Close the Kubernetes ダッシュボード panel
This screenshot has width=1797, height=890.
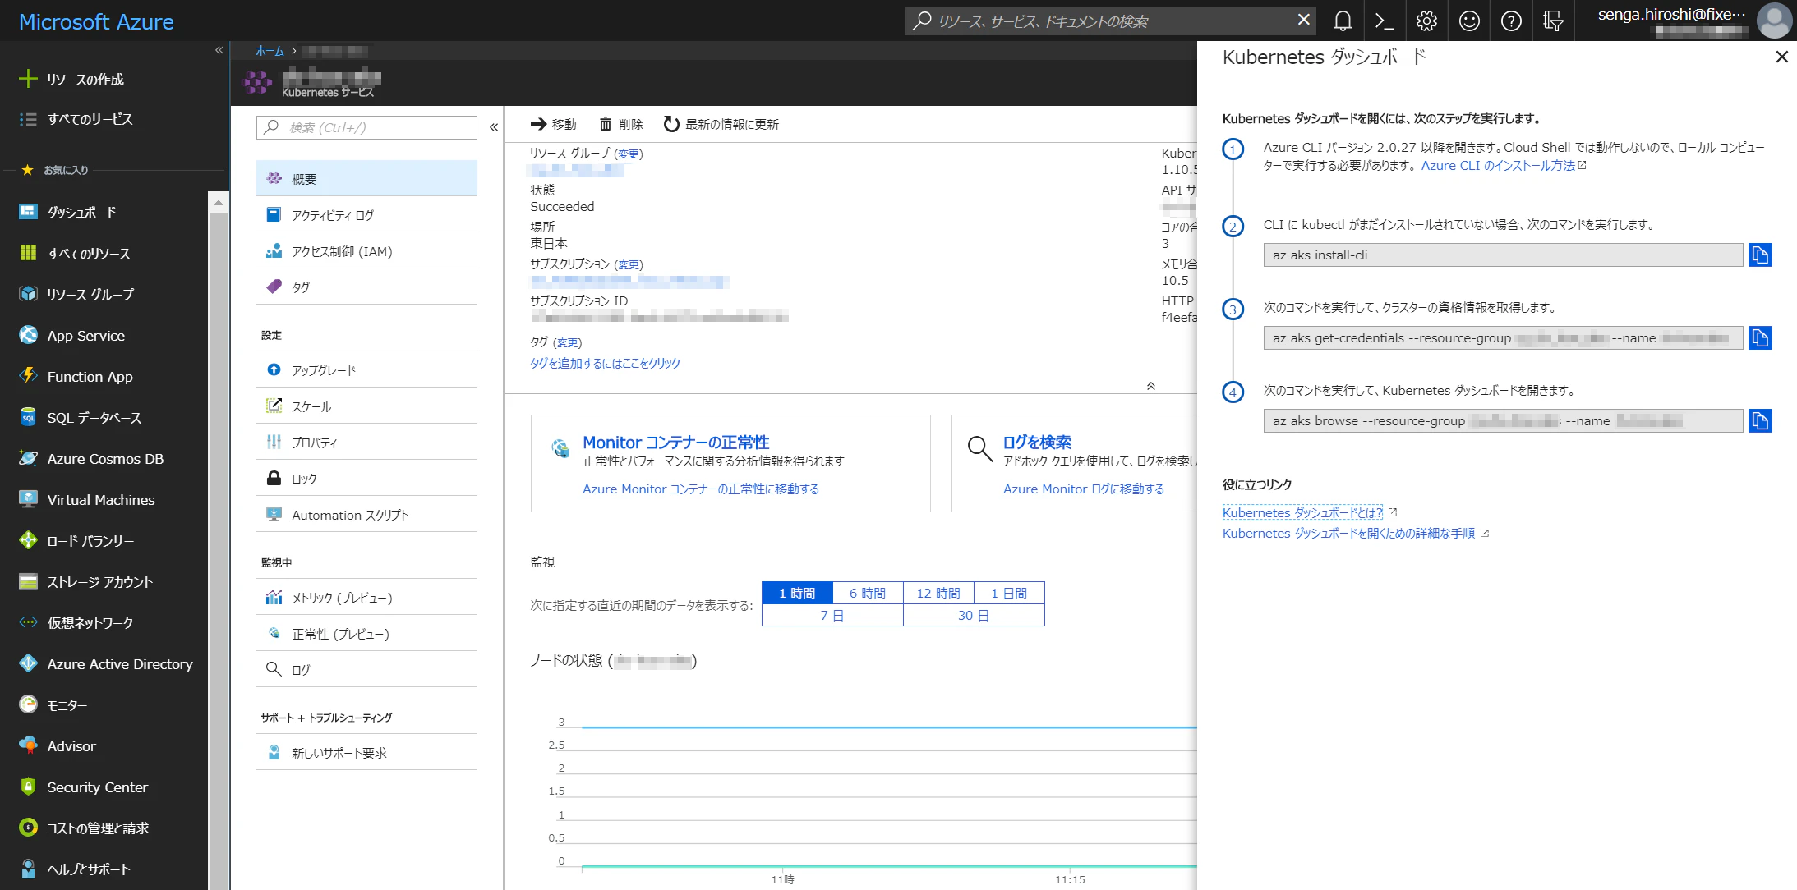click(1781, 57)
